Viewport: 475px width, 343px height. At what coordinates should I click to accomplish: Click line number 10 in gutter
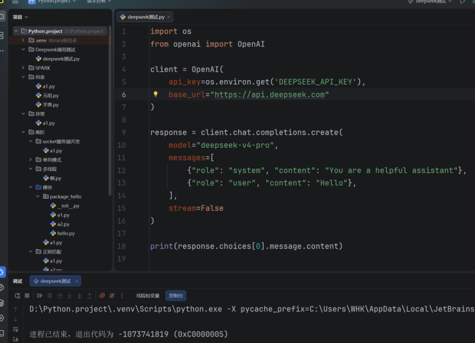click(121, 145)
